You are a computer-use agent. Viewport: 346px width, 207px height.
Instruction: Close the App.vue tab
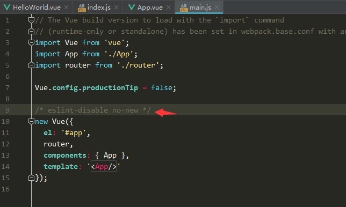pyautogui.click(x=168, y=8)
